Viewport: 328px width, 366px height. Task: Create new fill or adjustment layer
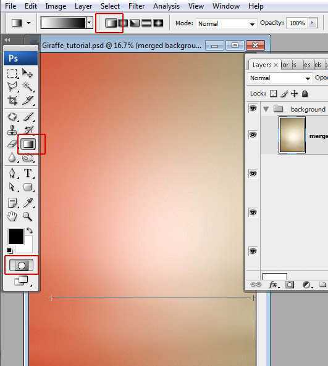point(307,285)
